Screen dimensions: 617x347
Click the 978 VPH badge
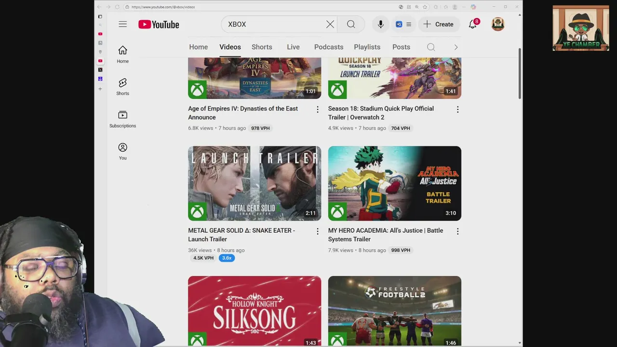pos(260,128)
